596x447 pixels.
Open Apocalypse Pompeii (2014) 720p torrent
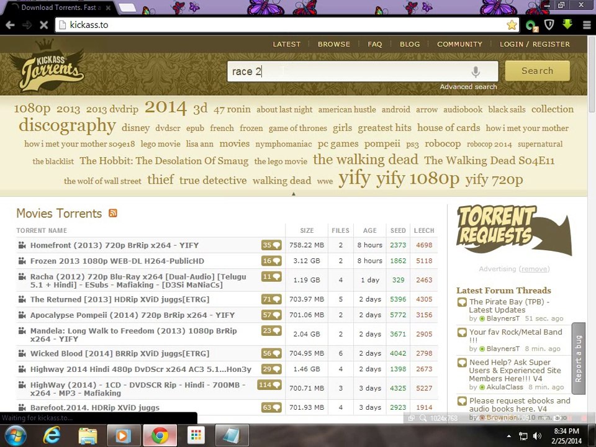pos(132,315)
